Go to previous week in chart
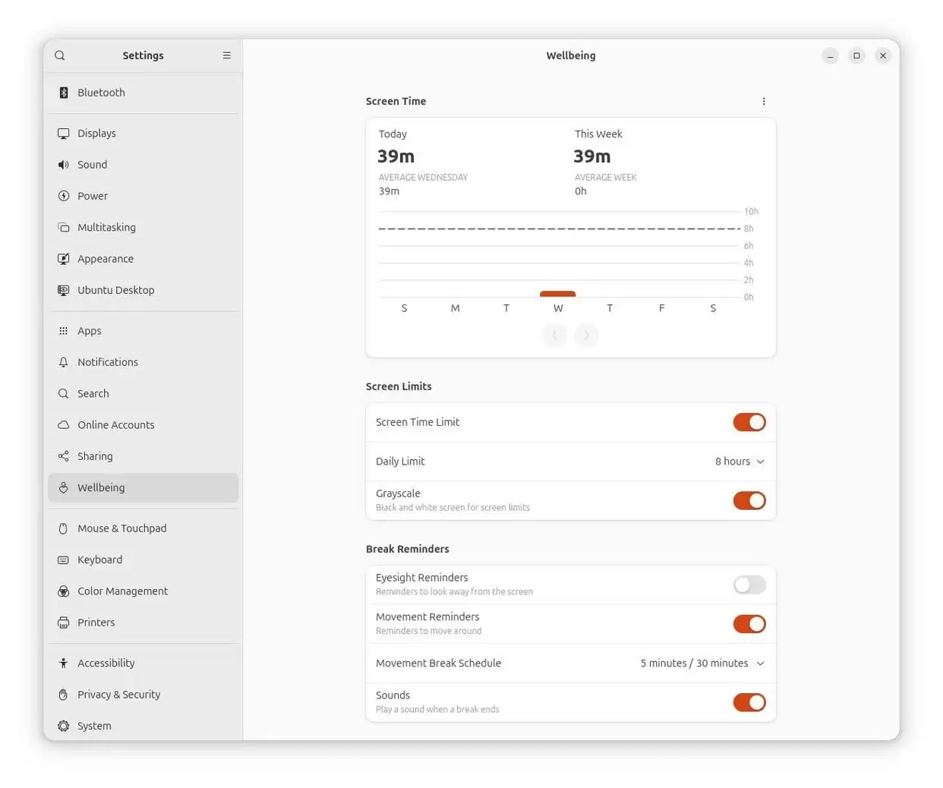Screen dimensions: 943x788 coord(555,335)
